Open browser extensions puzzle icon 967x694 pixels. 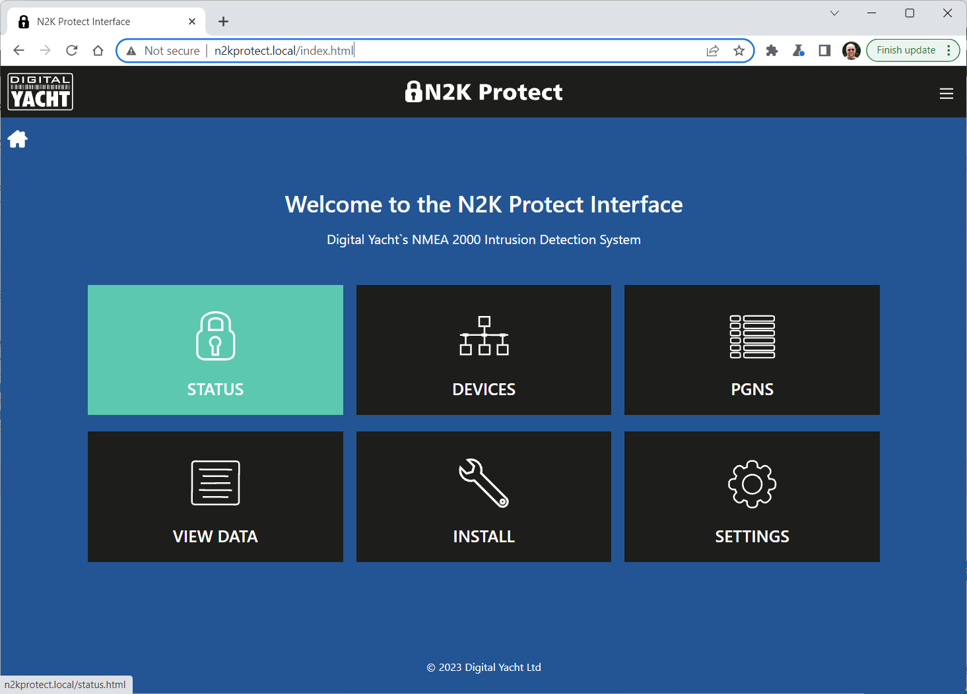(772, 51)
